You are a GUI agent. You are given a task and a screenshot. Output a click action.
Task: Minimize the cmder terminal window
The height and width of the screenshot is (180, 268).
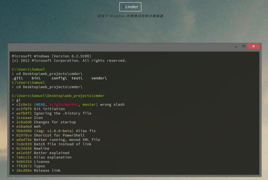tap(236, 46)
